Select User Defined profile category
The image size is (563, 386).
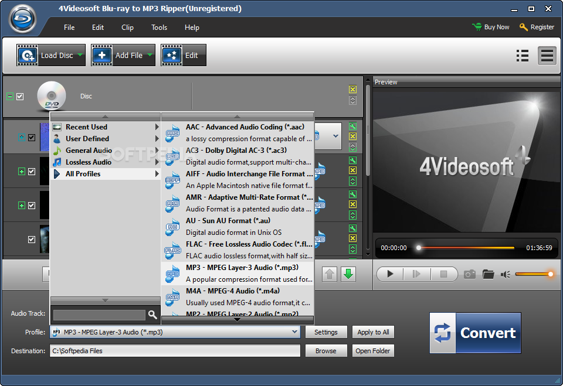[x=105, y=138]
